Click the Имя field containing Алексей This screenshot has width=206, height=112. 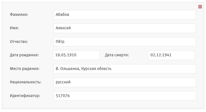[x=125, y=28]
